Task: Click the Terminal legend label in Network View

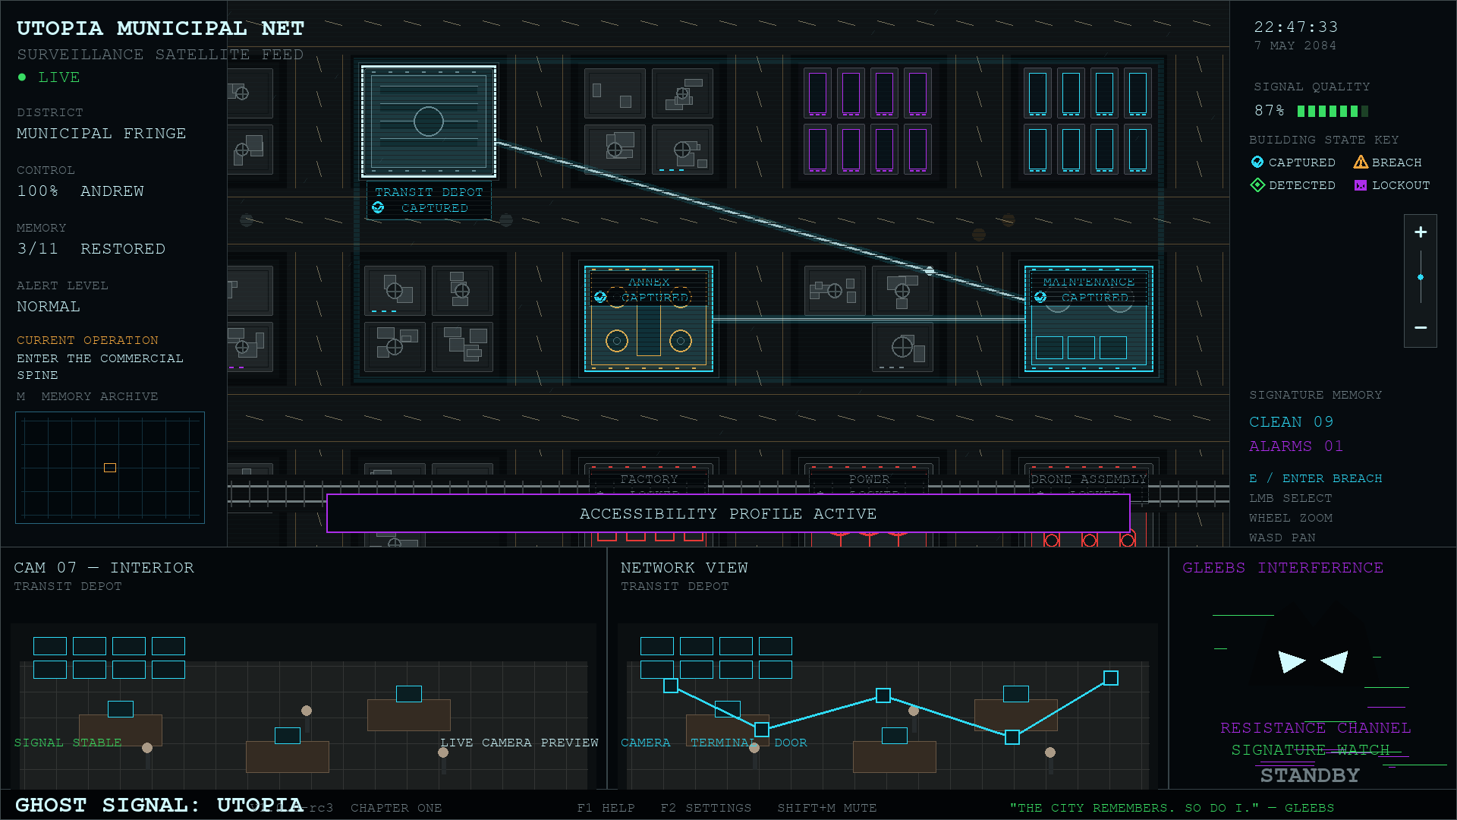Action: pos(723,743)
